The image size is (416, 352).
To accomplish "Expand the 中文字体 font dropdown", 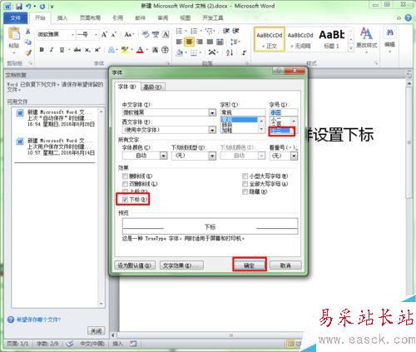I will tap(212, 112).
